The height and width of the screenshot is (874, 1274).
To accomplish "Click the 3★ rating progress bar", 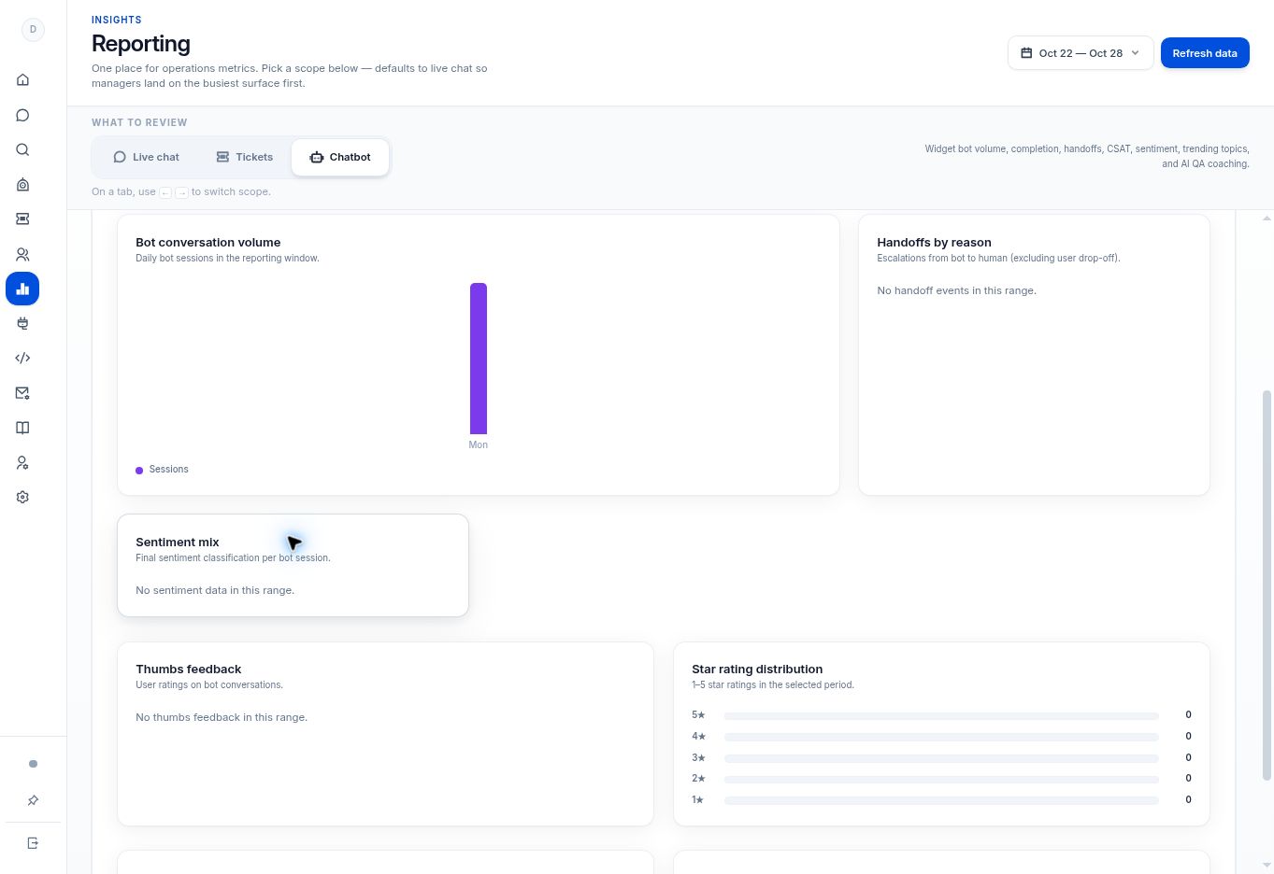I will pos(941,758).
